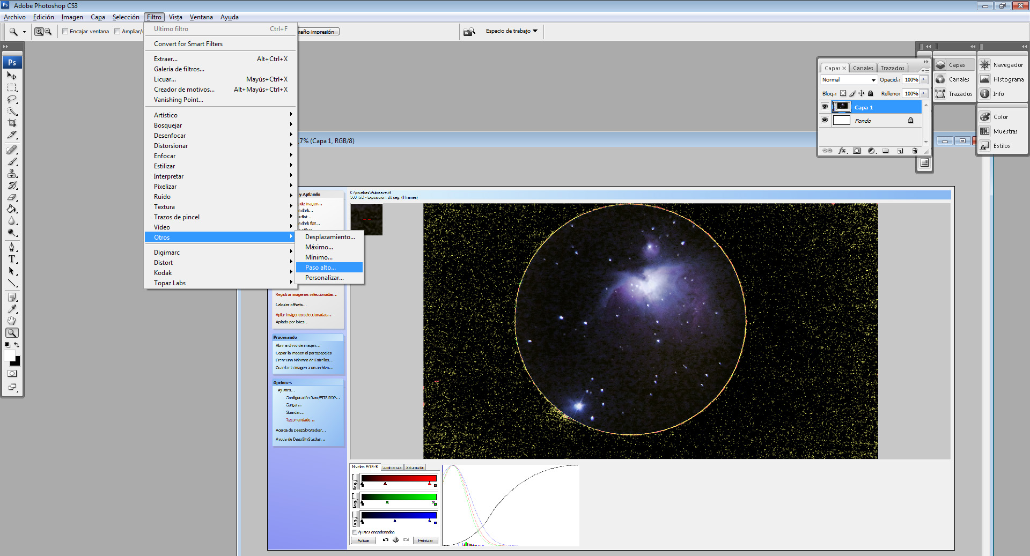Toggle lock transparent pixels
Screen dimensions: 1030x556
point(843,93)
